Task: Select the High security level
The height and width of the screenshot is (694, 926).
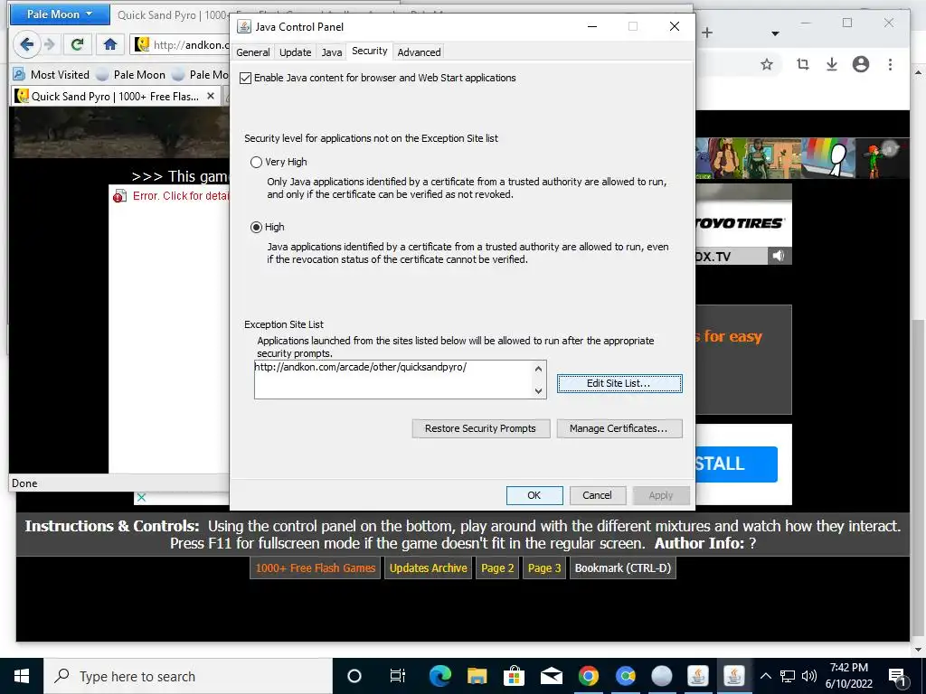Action: point(256,227)
